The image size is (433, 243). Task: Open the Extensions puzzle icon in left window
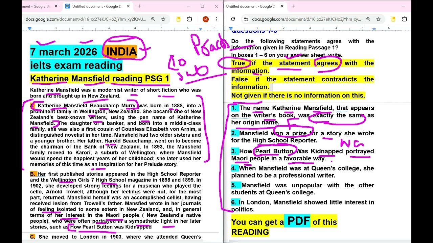(x=190, y=19)
